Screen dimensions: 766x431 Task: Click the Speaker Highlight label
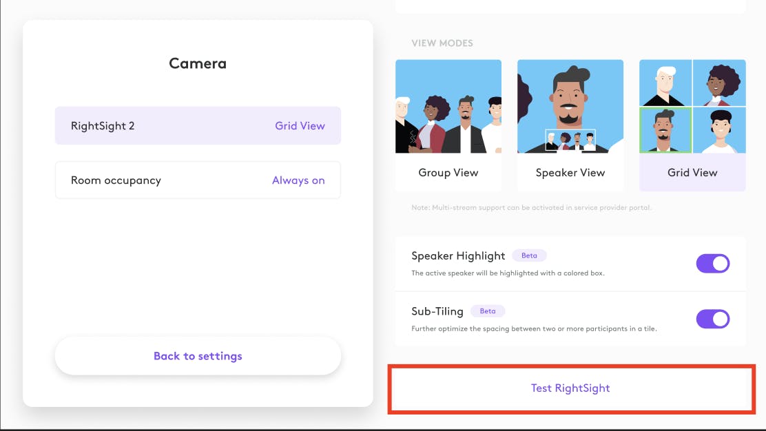click(458, 255)
